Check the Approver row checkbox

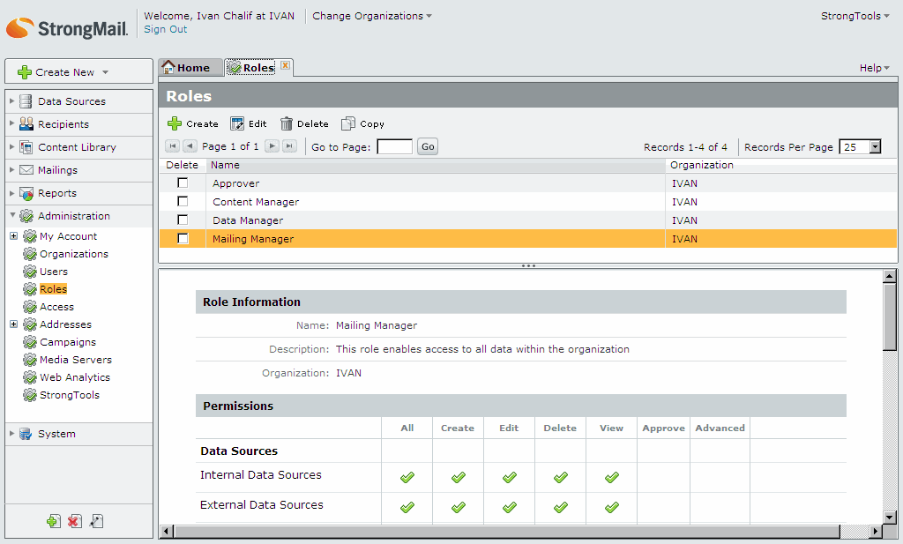(183, 183)
